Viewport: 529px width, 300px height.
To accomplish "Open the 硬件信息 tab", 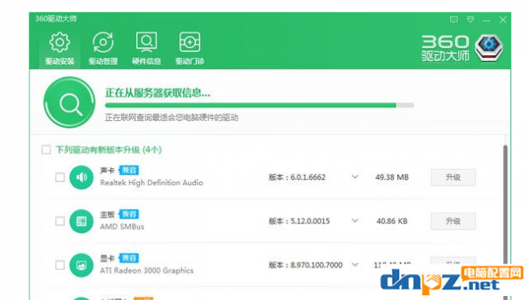I will (146, 49).
